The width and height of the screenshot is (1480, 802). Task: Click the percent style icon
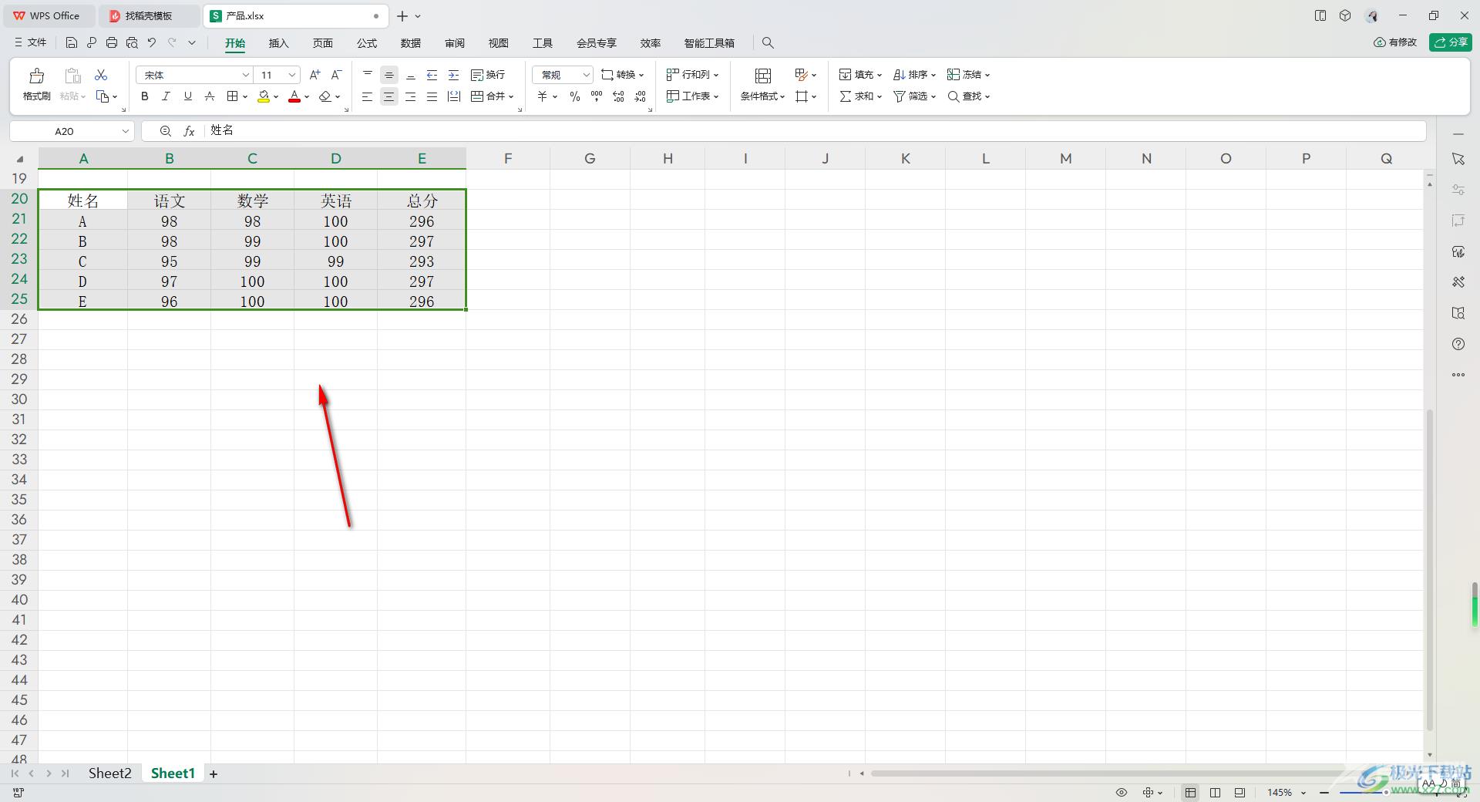(575, 96)
